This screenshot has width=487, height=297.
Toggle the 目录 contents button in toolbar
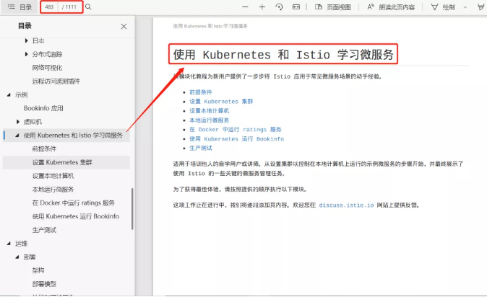(x=20, y=6)
